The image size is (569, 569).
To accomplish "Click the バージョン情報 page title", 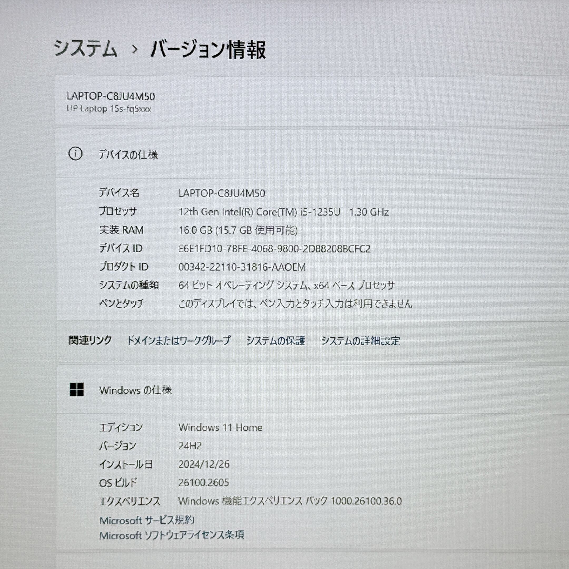I will tap(208, 50).
